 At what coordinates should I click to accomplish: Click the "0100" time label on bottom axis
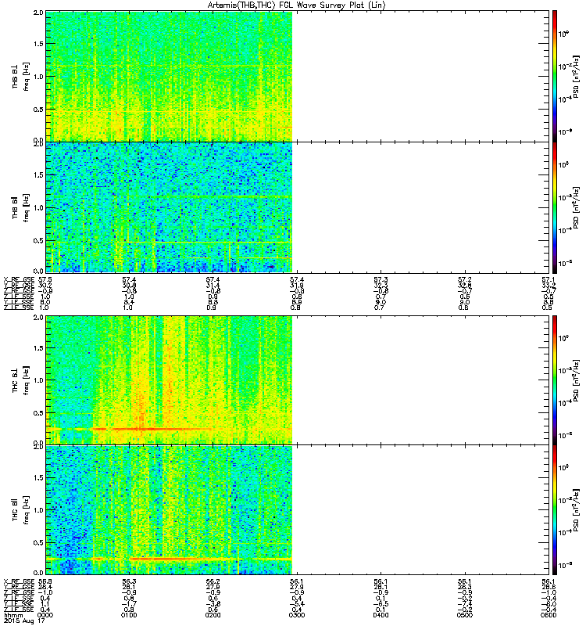(x=129, y=615)
